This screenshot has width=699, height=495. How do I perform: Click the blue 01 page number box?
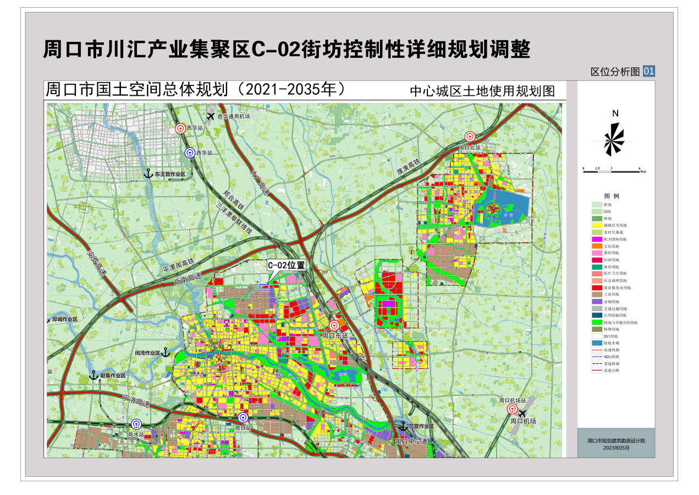pos(649,71)
